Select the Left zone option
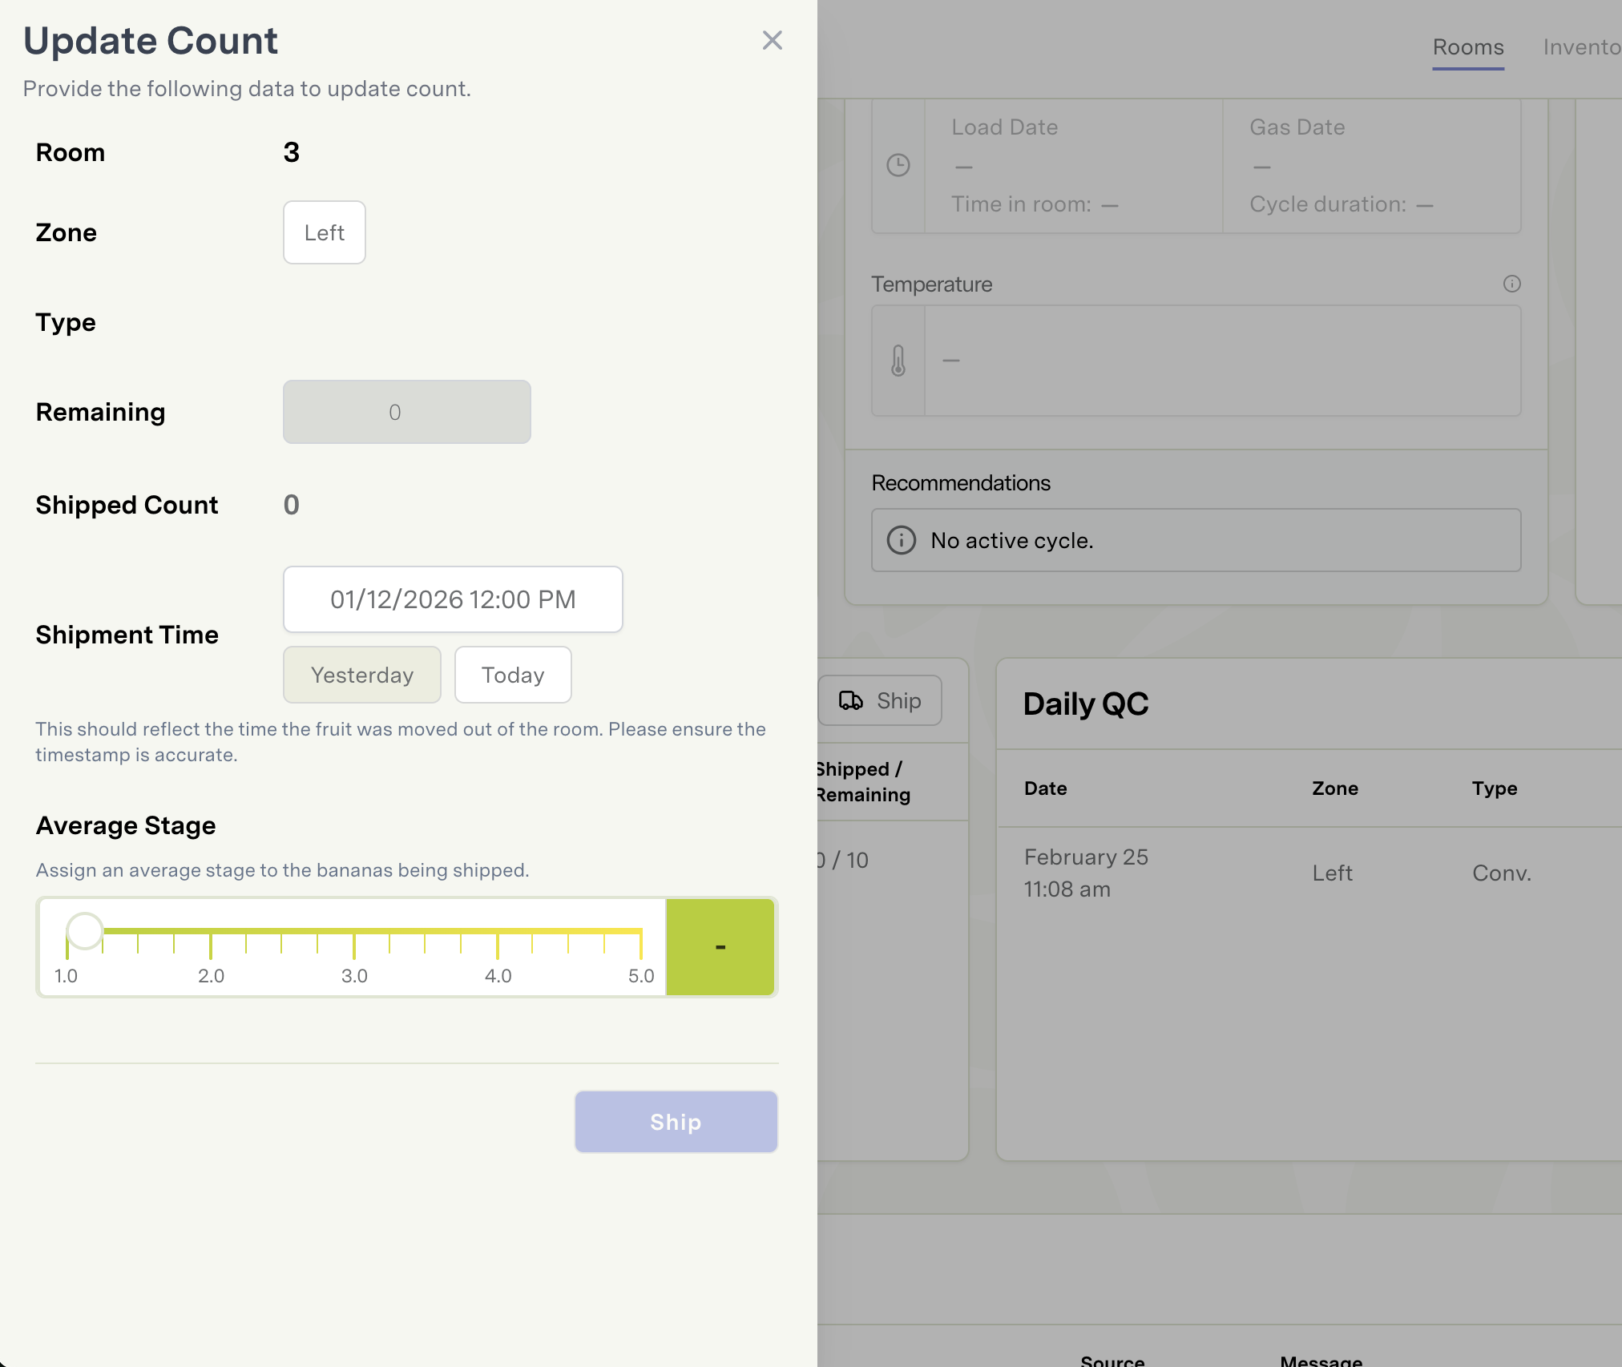The height and width of the screenshot is (1367, 1622). pos(324,232)
